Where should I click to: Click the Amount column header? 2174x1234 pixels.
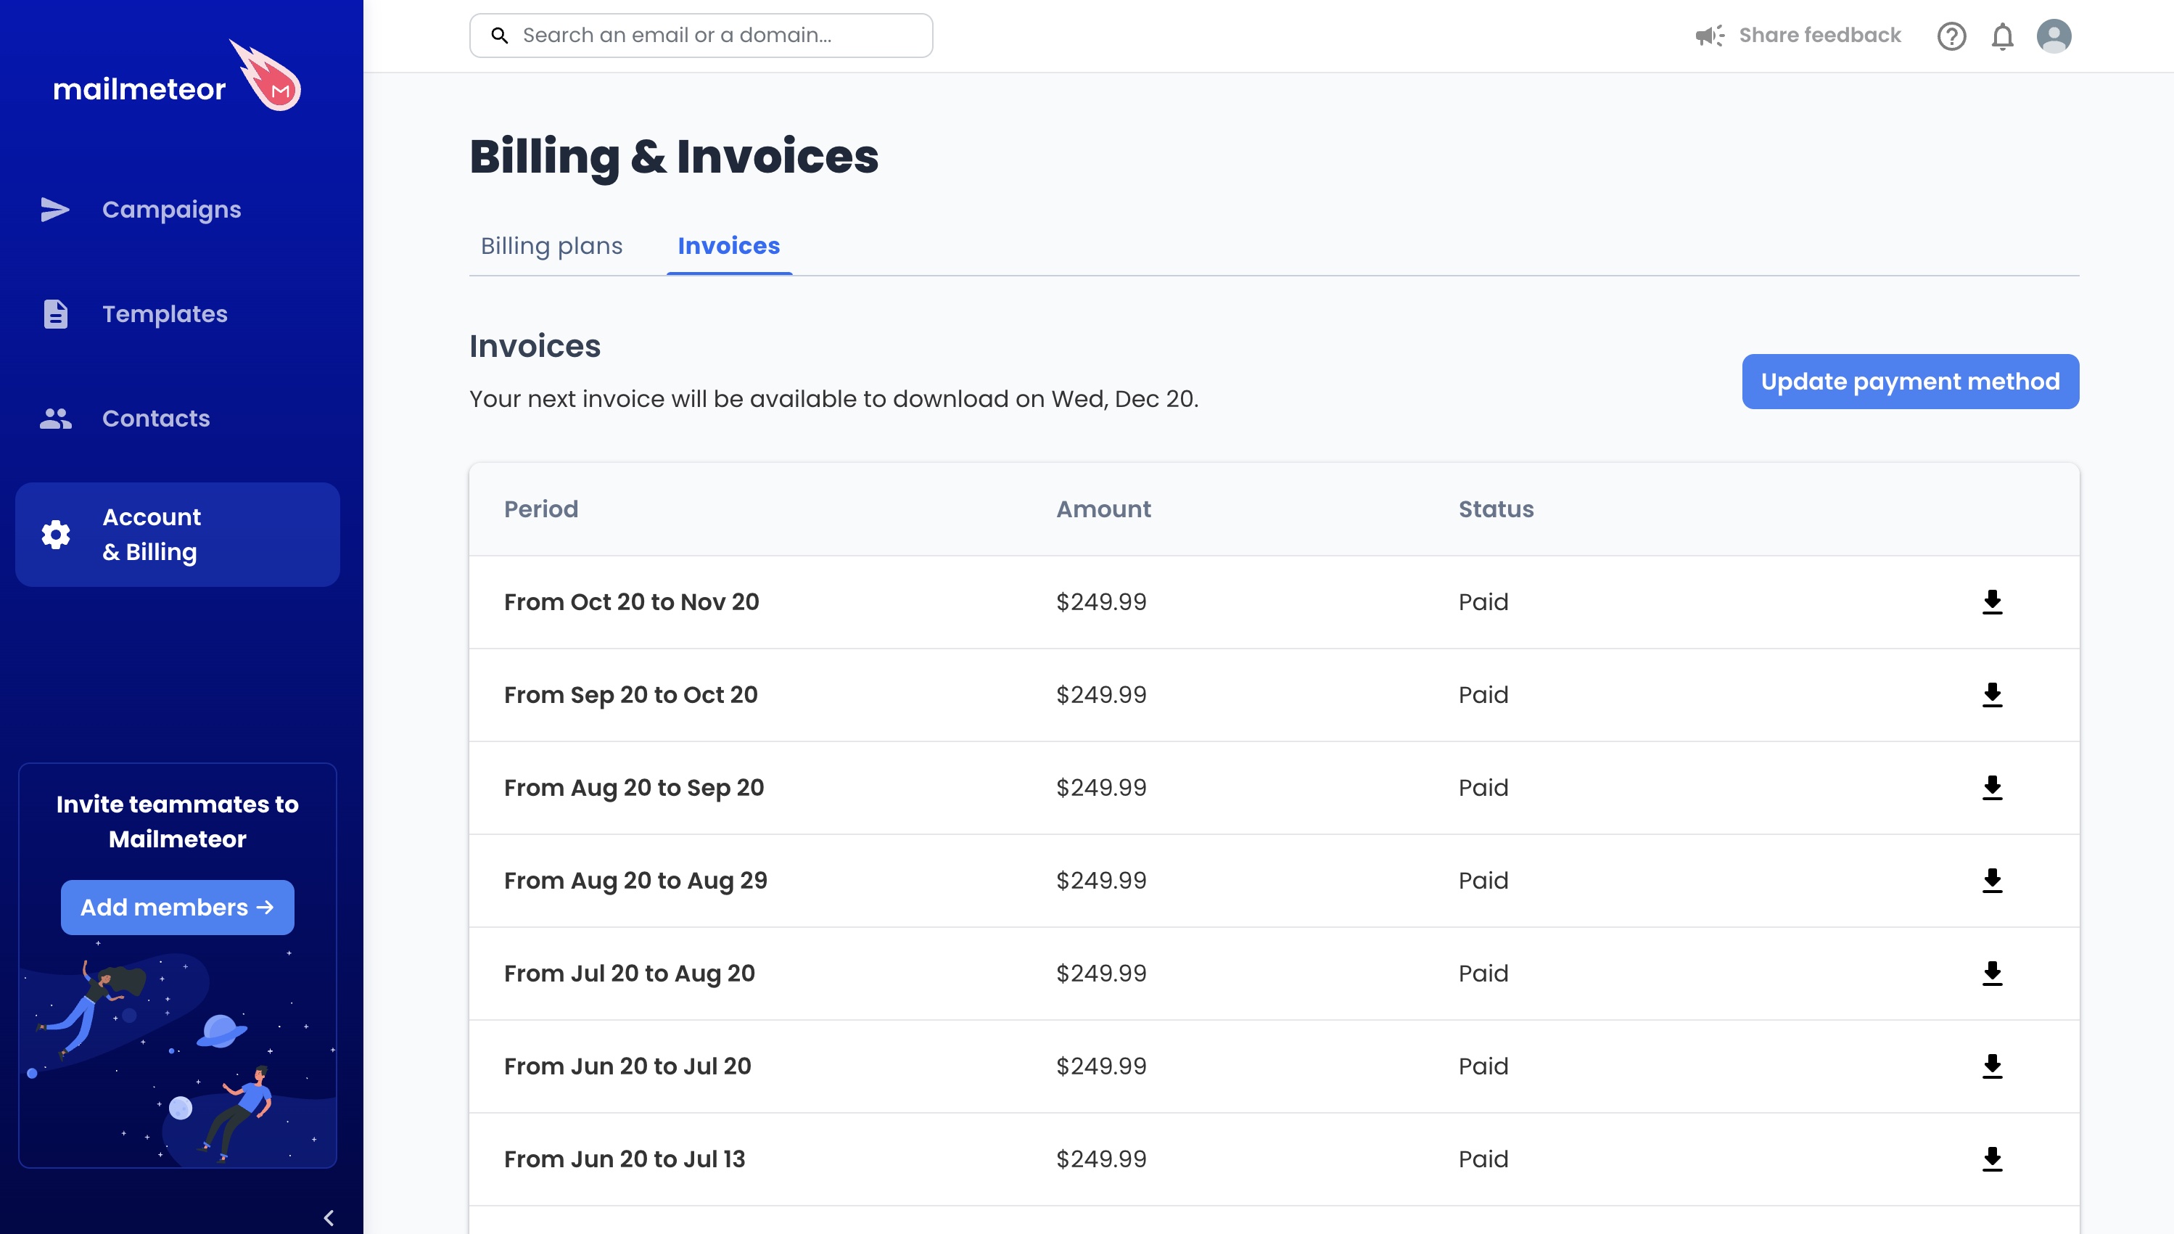click(1103, 509)
